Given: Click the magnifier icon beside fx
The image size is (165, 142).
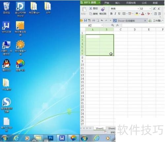Looking at the screenshot, I should (113, 25).
